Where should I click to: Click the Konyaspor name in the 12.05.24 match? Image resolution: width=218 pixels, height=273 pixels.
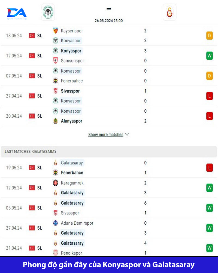72,51
